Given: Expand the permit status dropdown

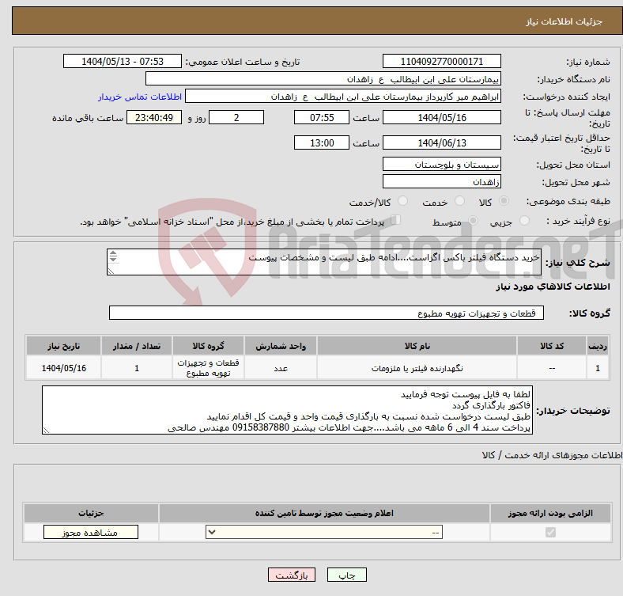Looking at the screenshot, I should [324, 533].
